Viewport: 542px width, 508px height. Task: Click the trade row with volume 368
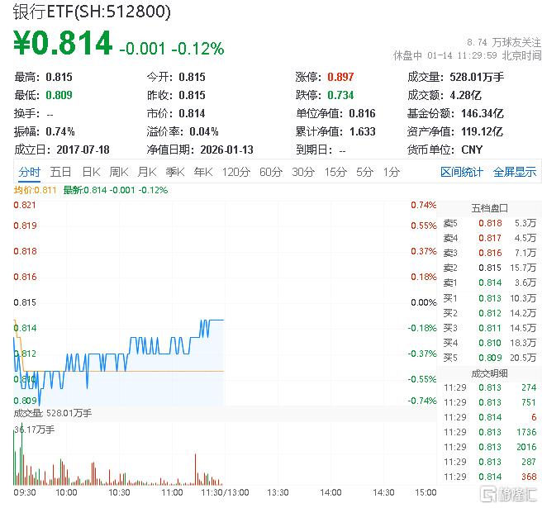tap(490, 477)
